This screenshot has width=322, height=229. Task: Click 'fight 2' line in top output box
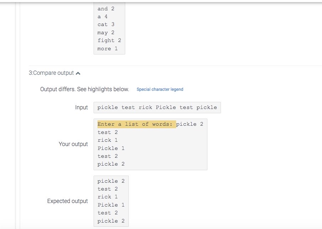109,41
